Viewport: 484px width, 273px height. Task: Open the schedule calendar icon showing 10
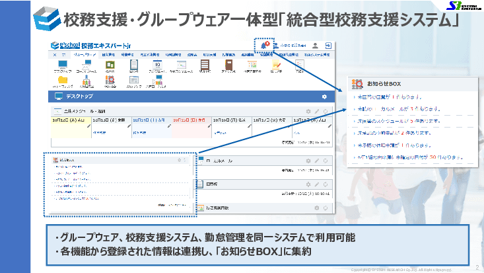157,65
